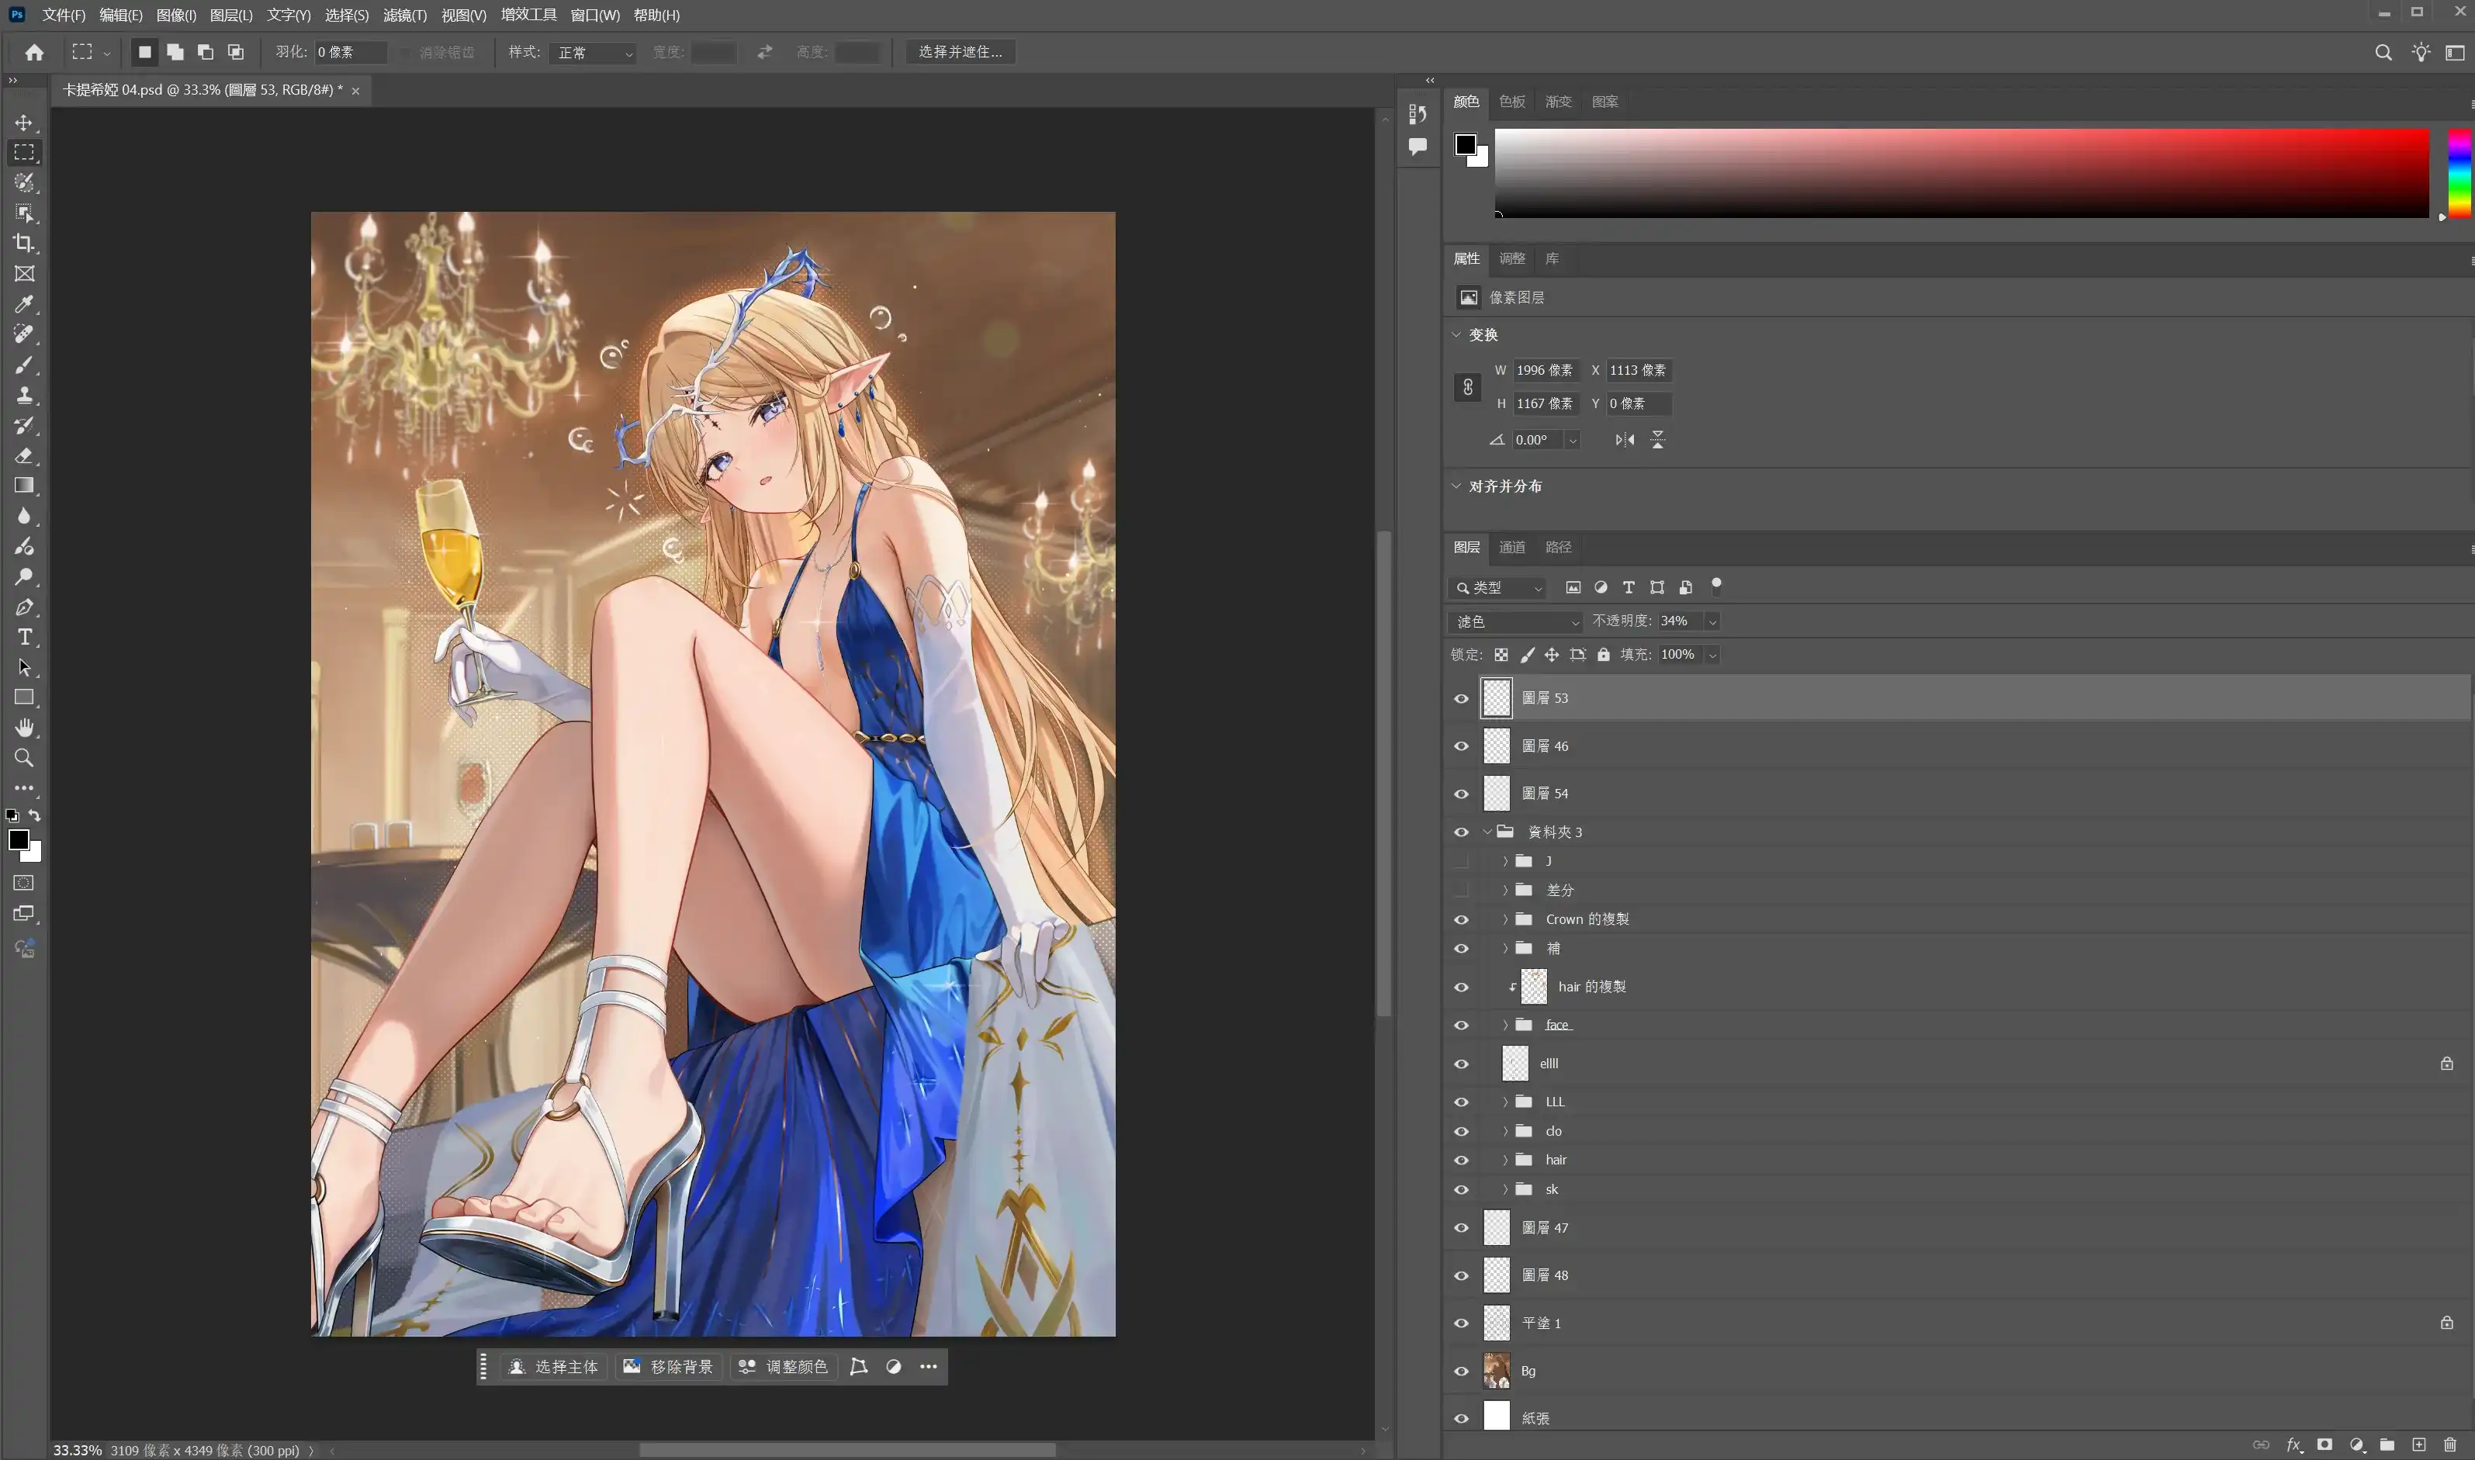This screenshot has height=1460, width=2475.
Task: Open the blend mode 滤色 dropdown
Action: click(x=1516, y=621)
